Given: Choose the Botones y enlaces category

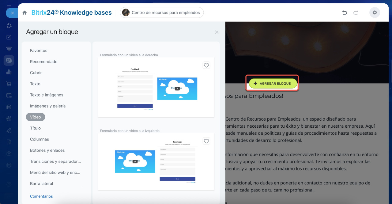Looking at the screenshot, I should (47, 150).
